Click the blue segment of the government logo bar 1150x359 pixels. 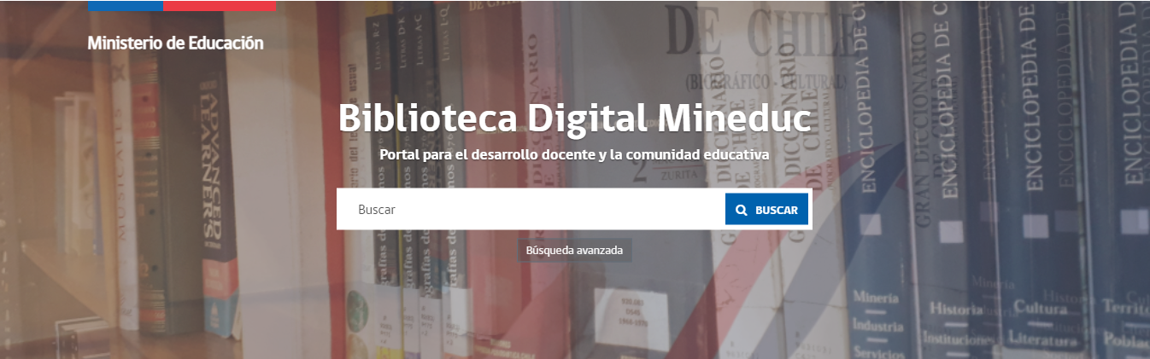click(126, 5)
